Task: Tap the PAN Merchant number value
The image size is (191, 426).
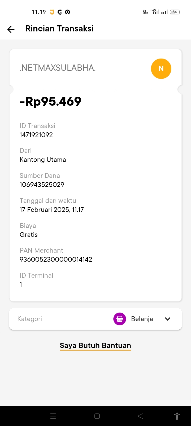Action: [56, 260]
